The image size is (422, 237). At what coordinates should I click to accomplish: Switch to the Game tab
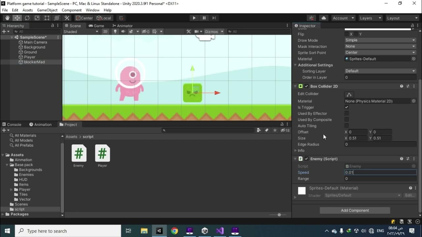coord(96,26)
